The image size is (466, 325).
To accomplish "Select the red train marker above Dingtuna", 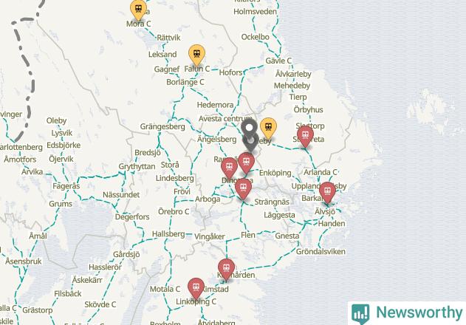I will click(229, 168).
